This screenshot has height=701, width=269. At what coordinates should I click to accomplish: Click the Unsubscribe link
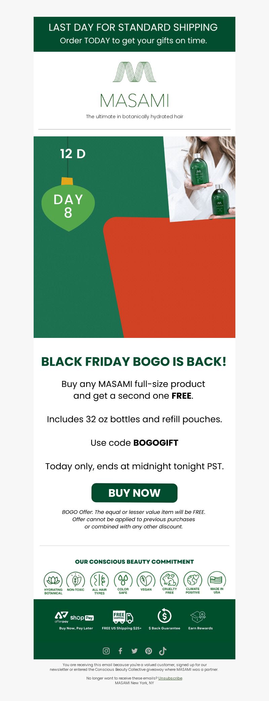[x=170, y=678]
